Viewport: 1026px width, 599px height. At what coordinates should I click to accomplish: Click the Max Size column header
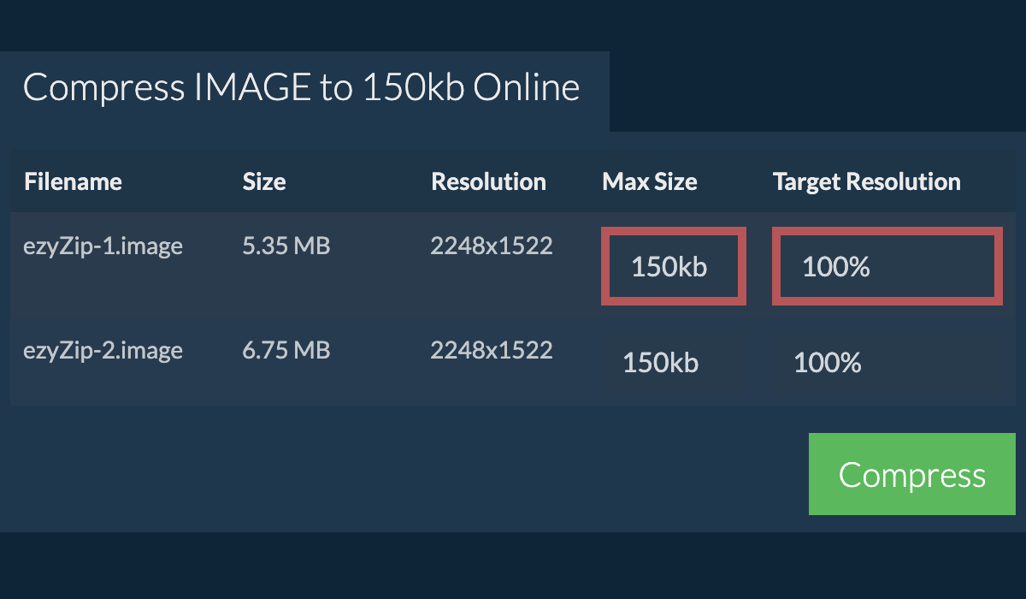click(x=649, y=181)
